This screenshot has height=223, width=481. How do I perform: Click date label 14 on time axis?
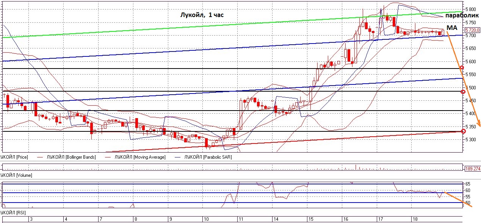coord(276,220)
